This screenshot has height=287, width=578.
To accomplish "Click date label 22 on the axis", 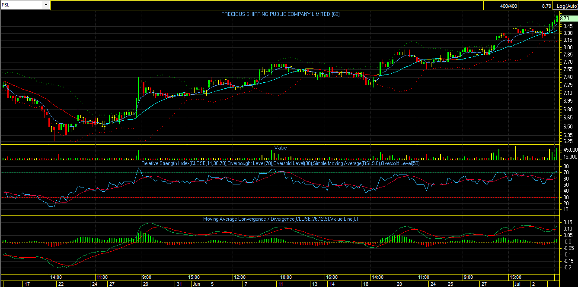I will (x=61, y=284).
